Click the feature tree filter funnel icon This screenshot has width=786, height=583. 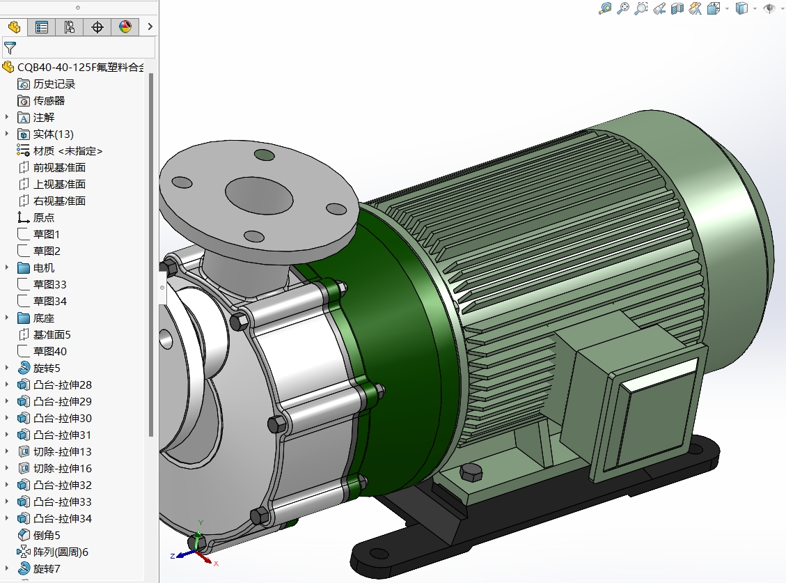pyautogui.click(x=10, y=48)
